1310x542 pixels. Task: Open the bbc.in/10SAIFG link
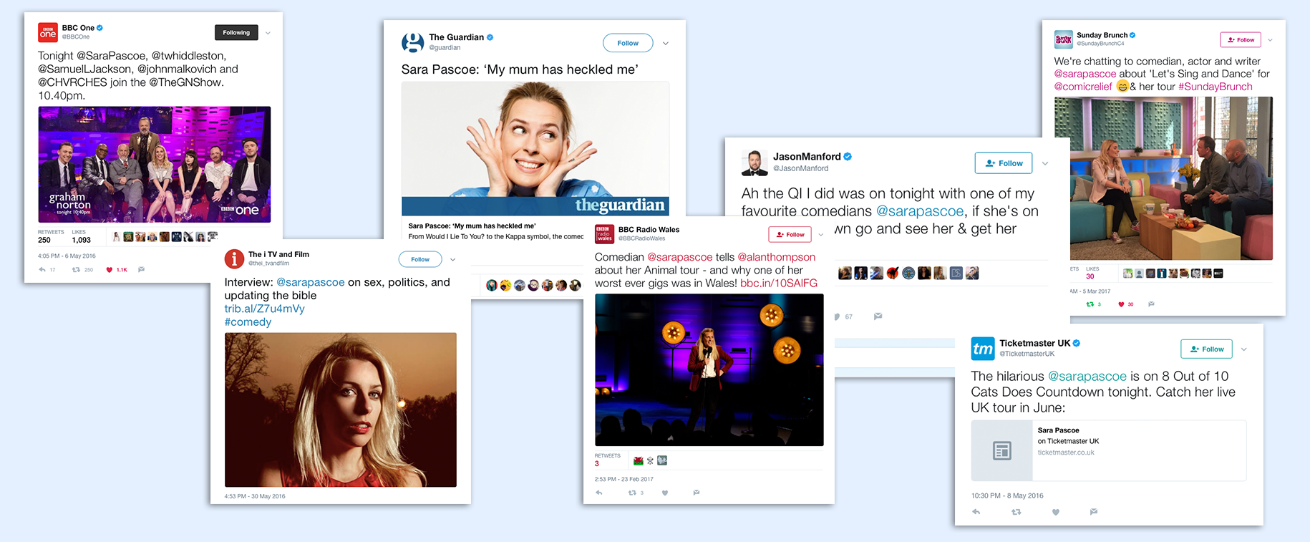click(779, 283)
